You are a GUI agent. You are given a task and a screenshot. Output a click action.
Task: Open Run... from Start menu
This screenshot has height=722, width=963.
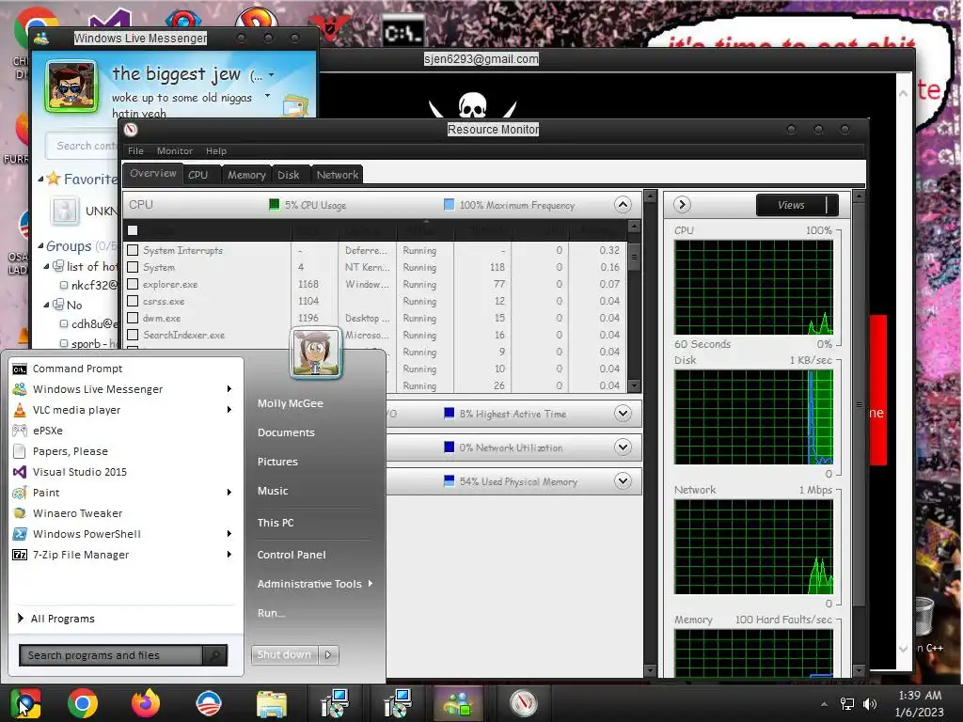(271, 613)
